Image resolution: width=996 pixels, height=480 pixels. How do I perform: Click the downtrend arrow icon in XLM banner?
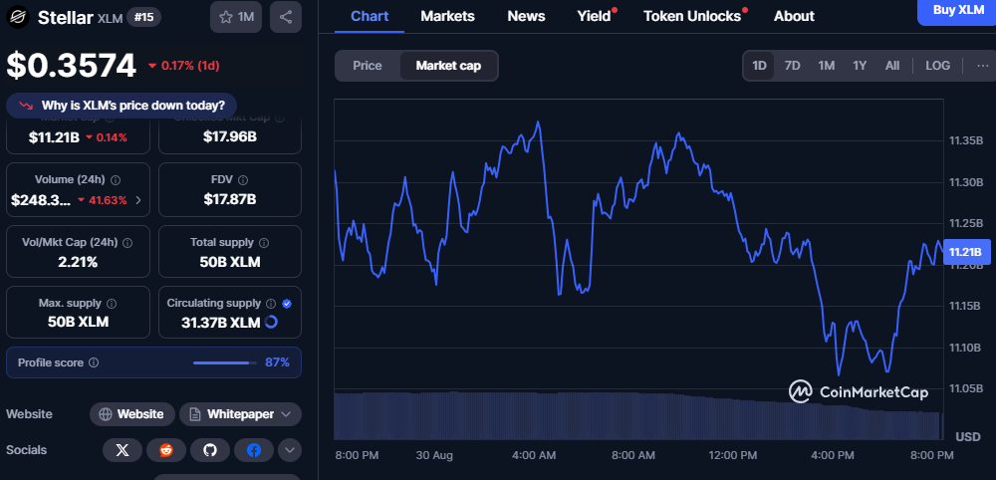click(x=26, y=106)
